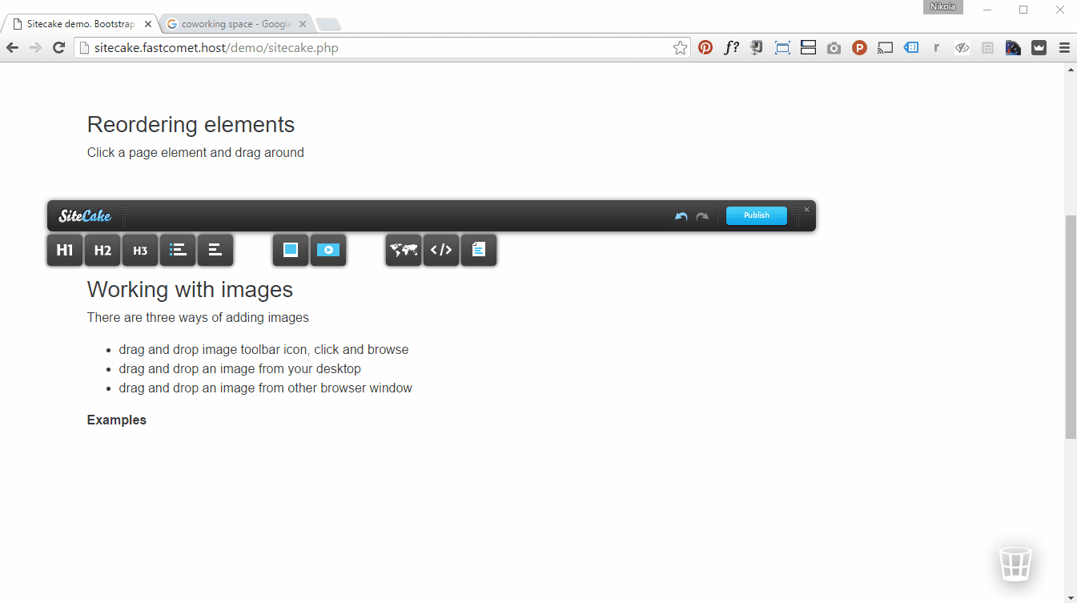
Task: Click the crossed-eye extension icon
Action: pyautogui.click(x=962, y=48)
